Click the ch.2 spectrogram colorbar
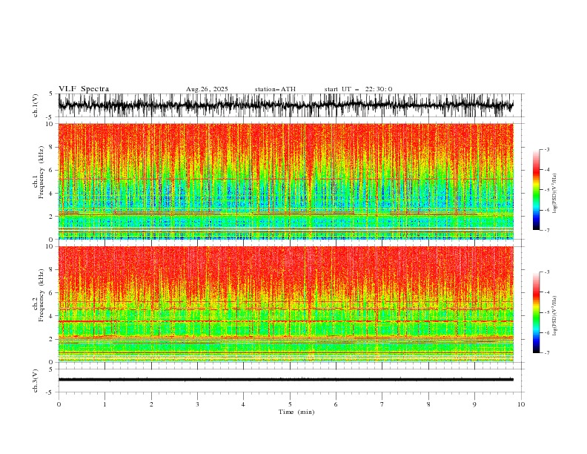 coord(536,312)
